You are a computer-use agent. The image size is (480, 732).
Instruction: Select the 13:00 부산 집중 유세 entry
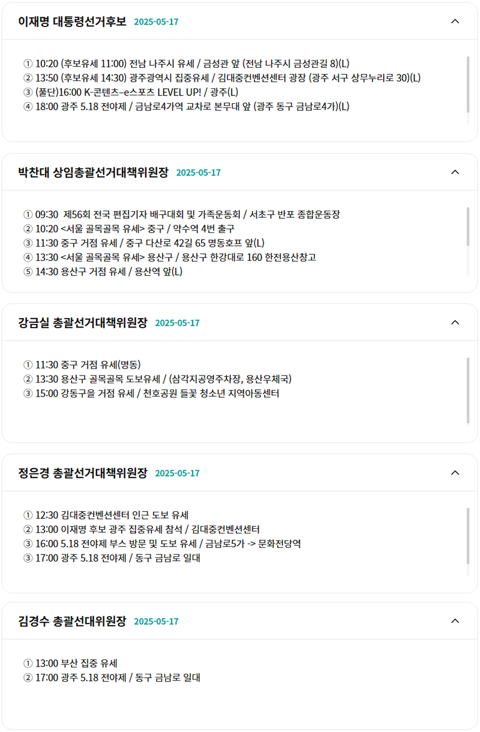70,664
